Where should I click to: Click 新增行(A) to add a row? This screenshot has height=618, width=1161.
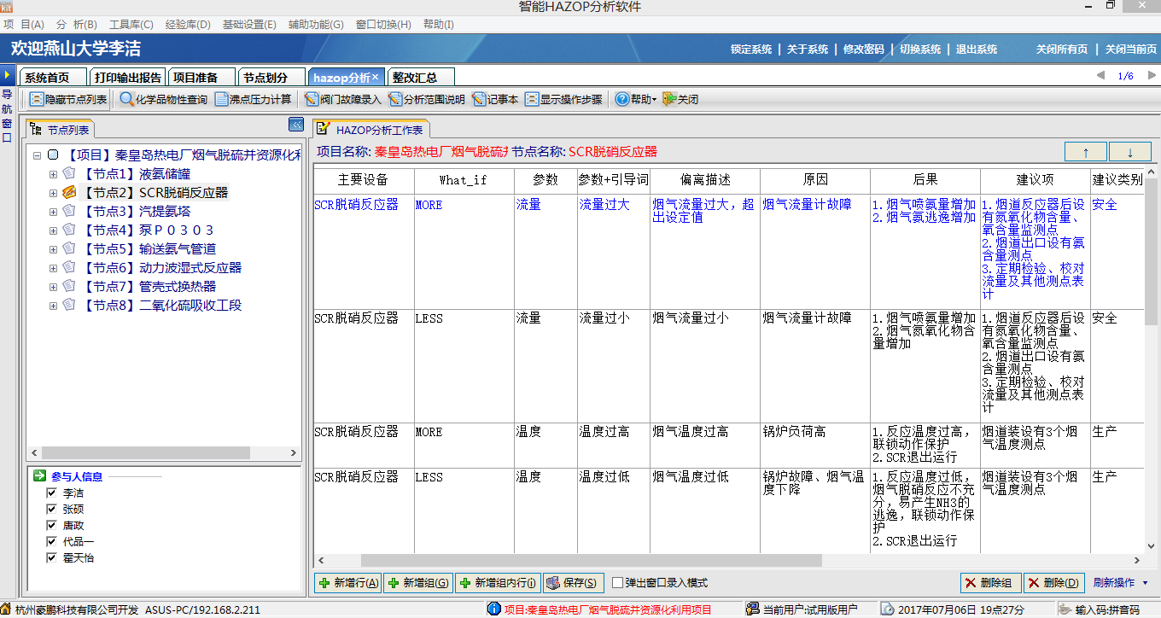348,583
